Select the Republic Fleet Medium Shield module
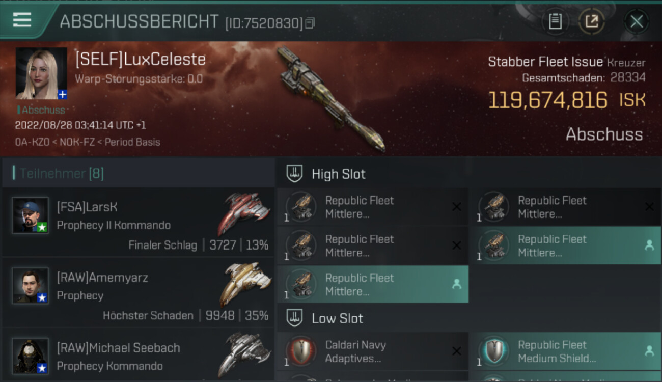This screenshot has height=382, width=662. (565, 351)
